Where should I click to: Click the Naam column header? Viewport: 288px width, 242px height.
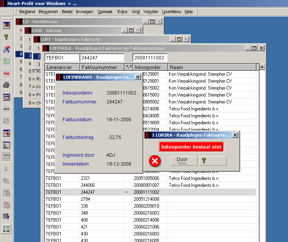[x=212, y=67]
